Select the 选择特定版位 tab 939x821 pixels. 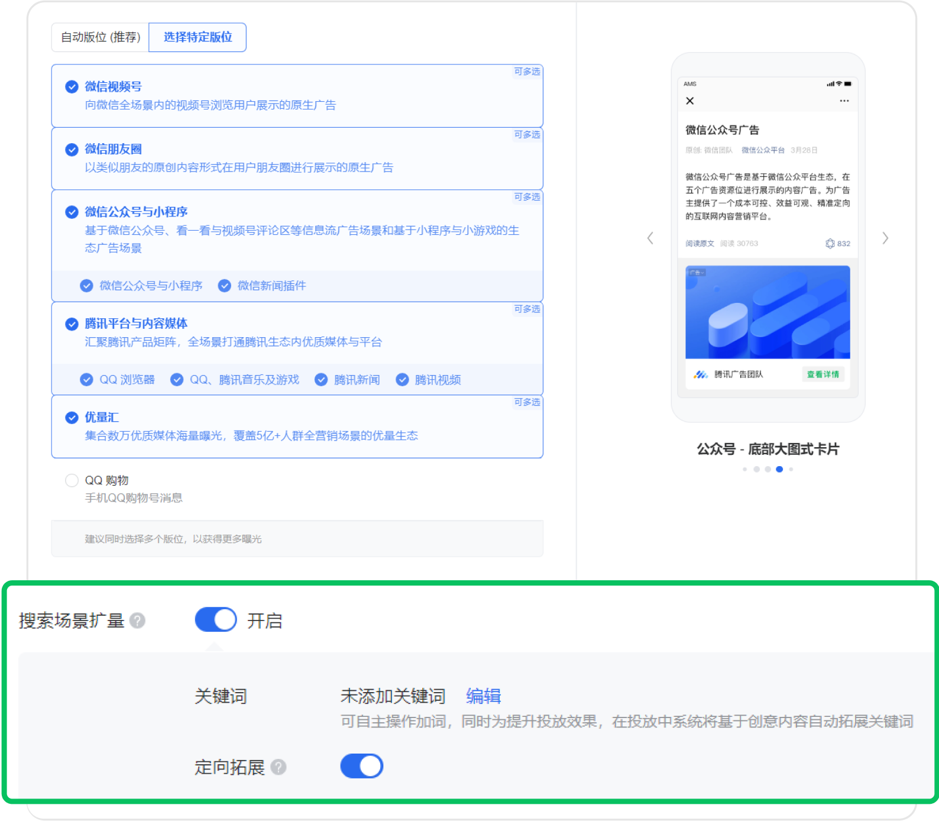click(197, 37)
